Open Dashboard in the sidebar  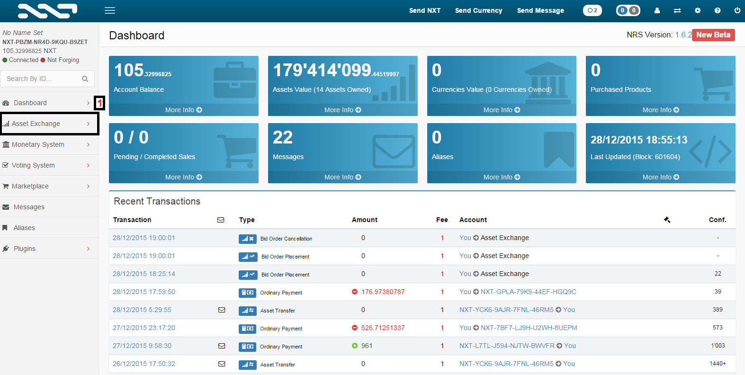49,103
